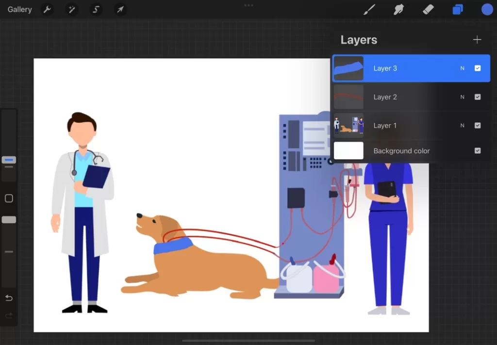Activate the Selection tool
Viewport: 497px width, 345px height.
pyautogui.click(x=96, y=10)
